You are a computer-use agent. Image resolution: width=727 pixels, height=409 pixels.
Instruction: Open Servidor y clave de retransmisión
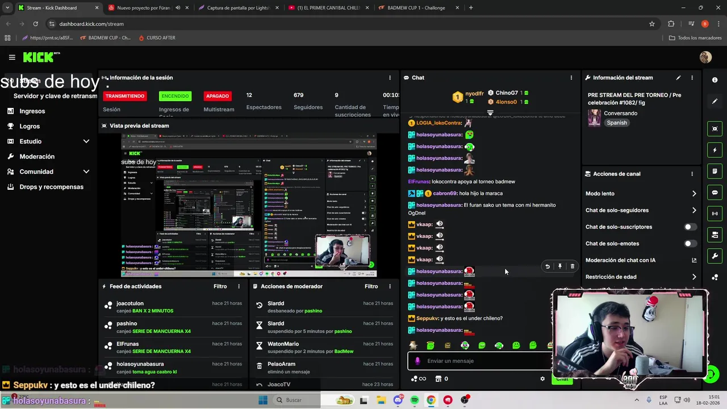tap(56, 96)
